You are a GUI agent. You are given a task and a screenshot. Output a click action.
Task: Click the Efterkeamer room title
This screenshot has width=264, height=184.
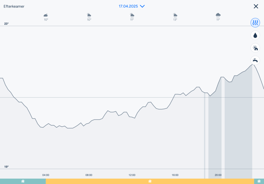pos(14,6)
